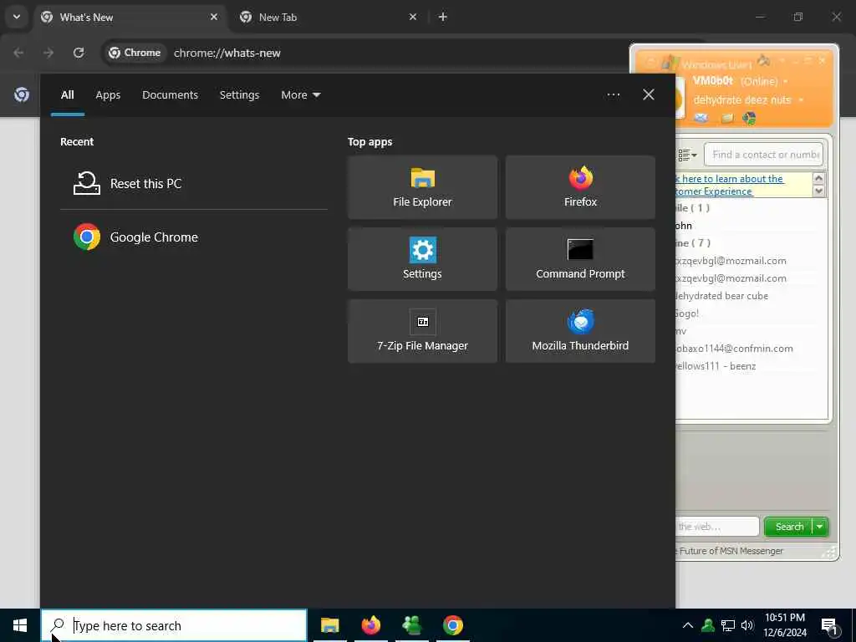This screenshot has width=856, height=642.
Task: Open Google Chrome from Recent list
Action: click(x=194, y=237)
